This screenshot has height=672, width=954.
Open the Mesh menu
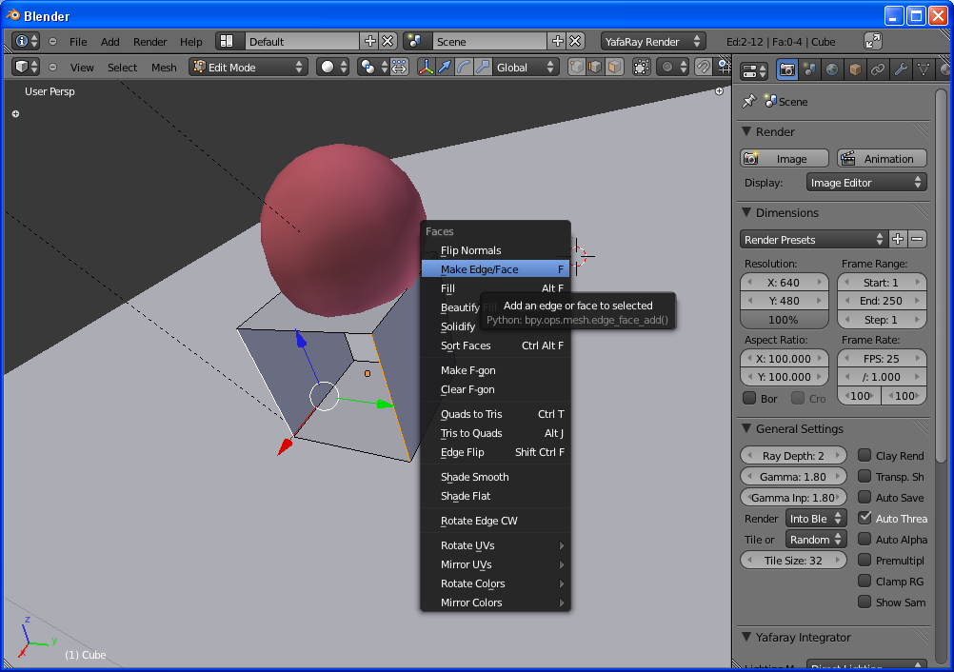click(x=164, y=67)
